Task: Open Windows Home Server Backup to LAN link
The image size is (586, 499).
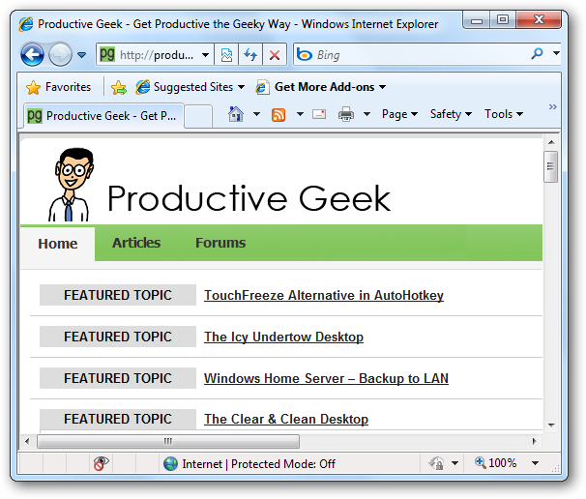Action: [326, 378]
